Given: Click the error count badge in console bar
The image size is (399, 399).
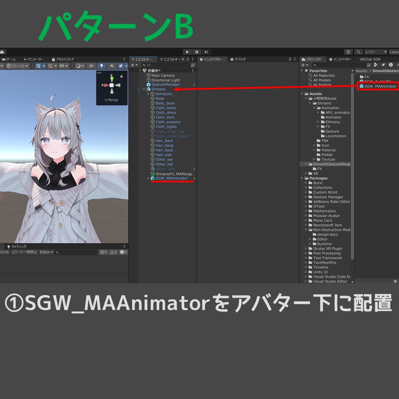Looking at the screenshot, I should (123, 252).
